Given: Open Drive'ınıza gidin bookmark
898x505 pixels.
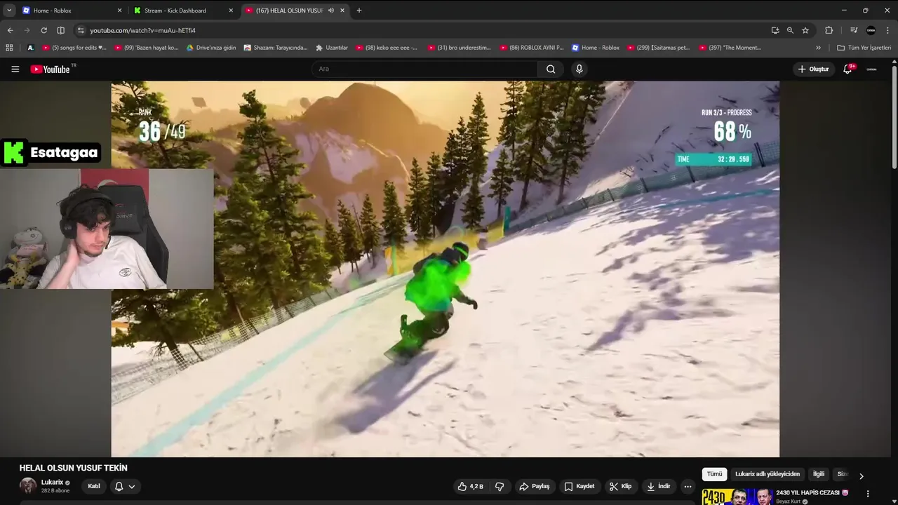Looking at the screenshot, I should [211, 48].
